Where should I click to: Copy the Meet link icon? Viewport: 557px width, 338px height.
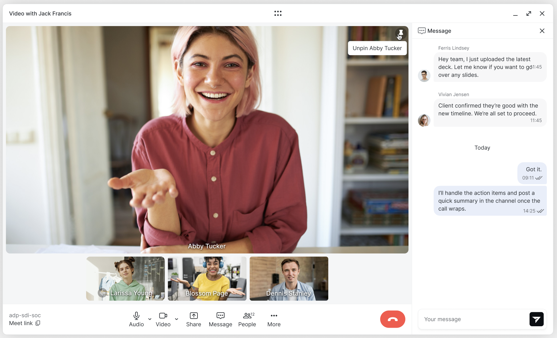tap(38, 323)
